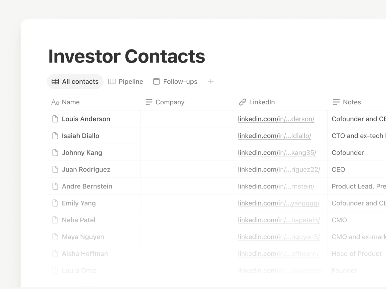The width and height of the screenshot is (386, 289).
Task: Click the page icon beside Johnny Kang
Action: point(55,153)
